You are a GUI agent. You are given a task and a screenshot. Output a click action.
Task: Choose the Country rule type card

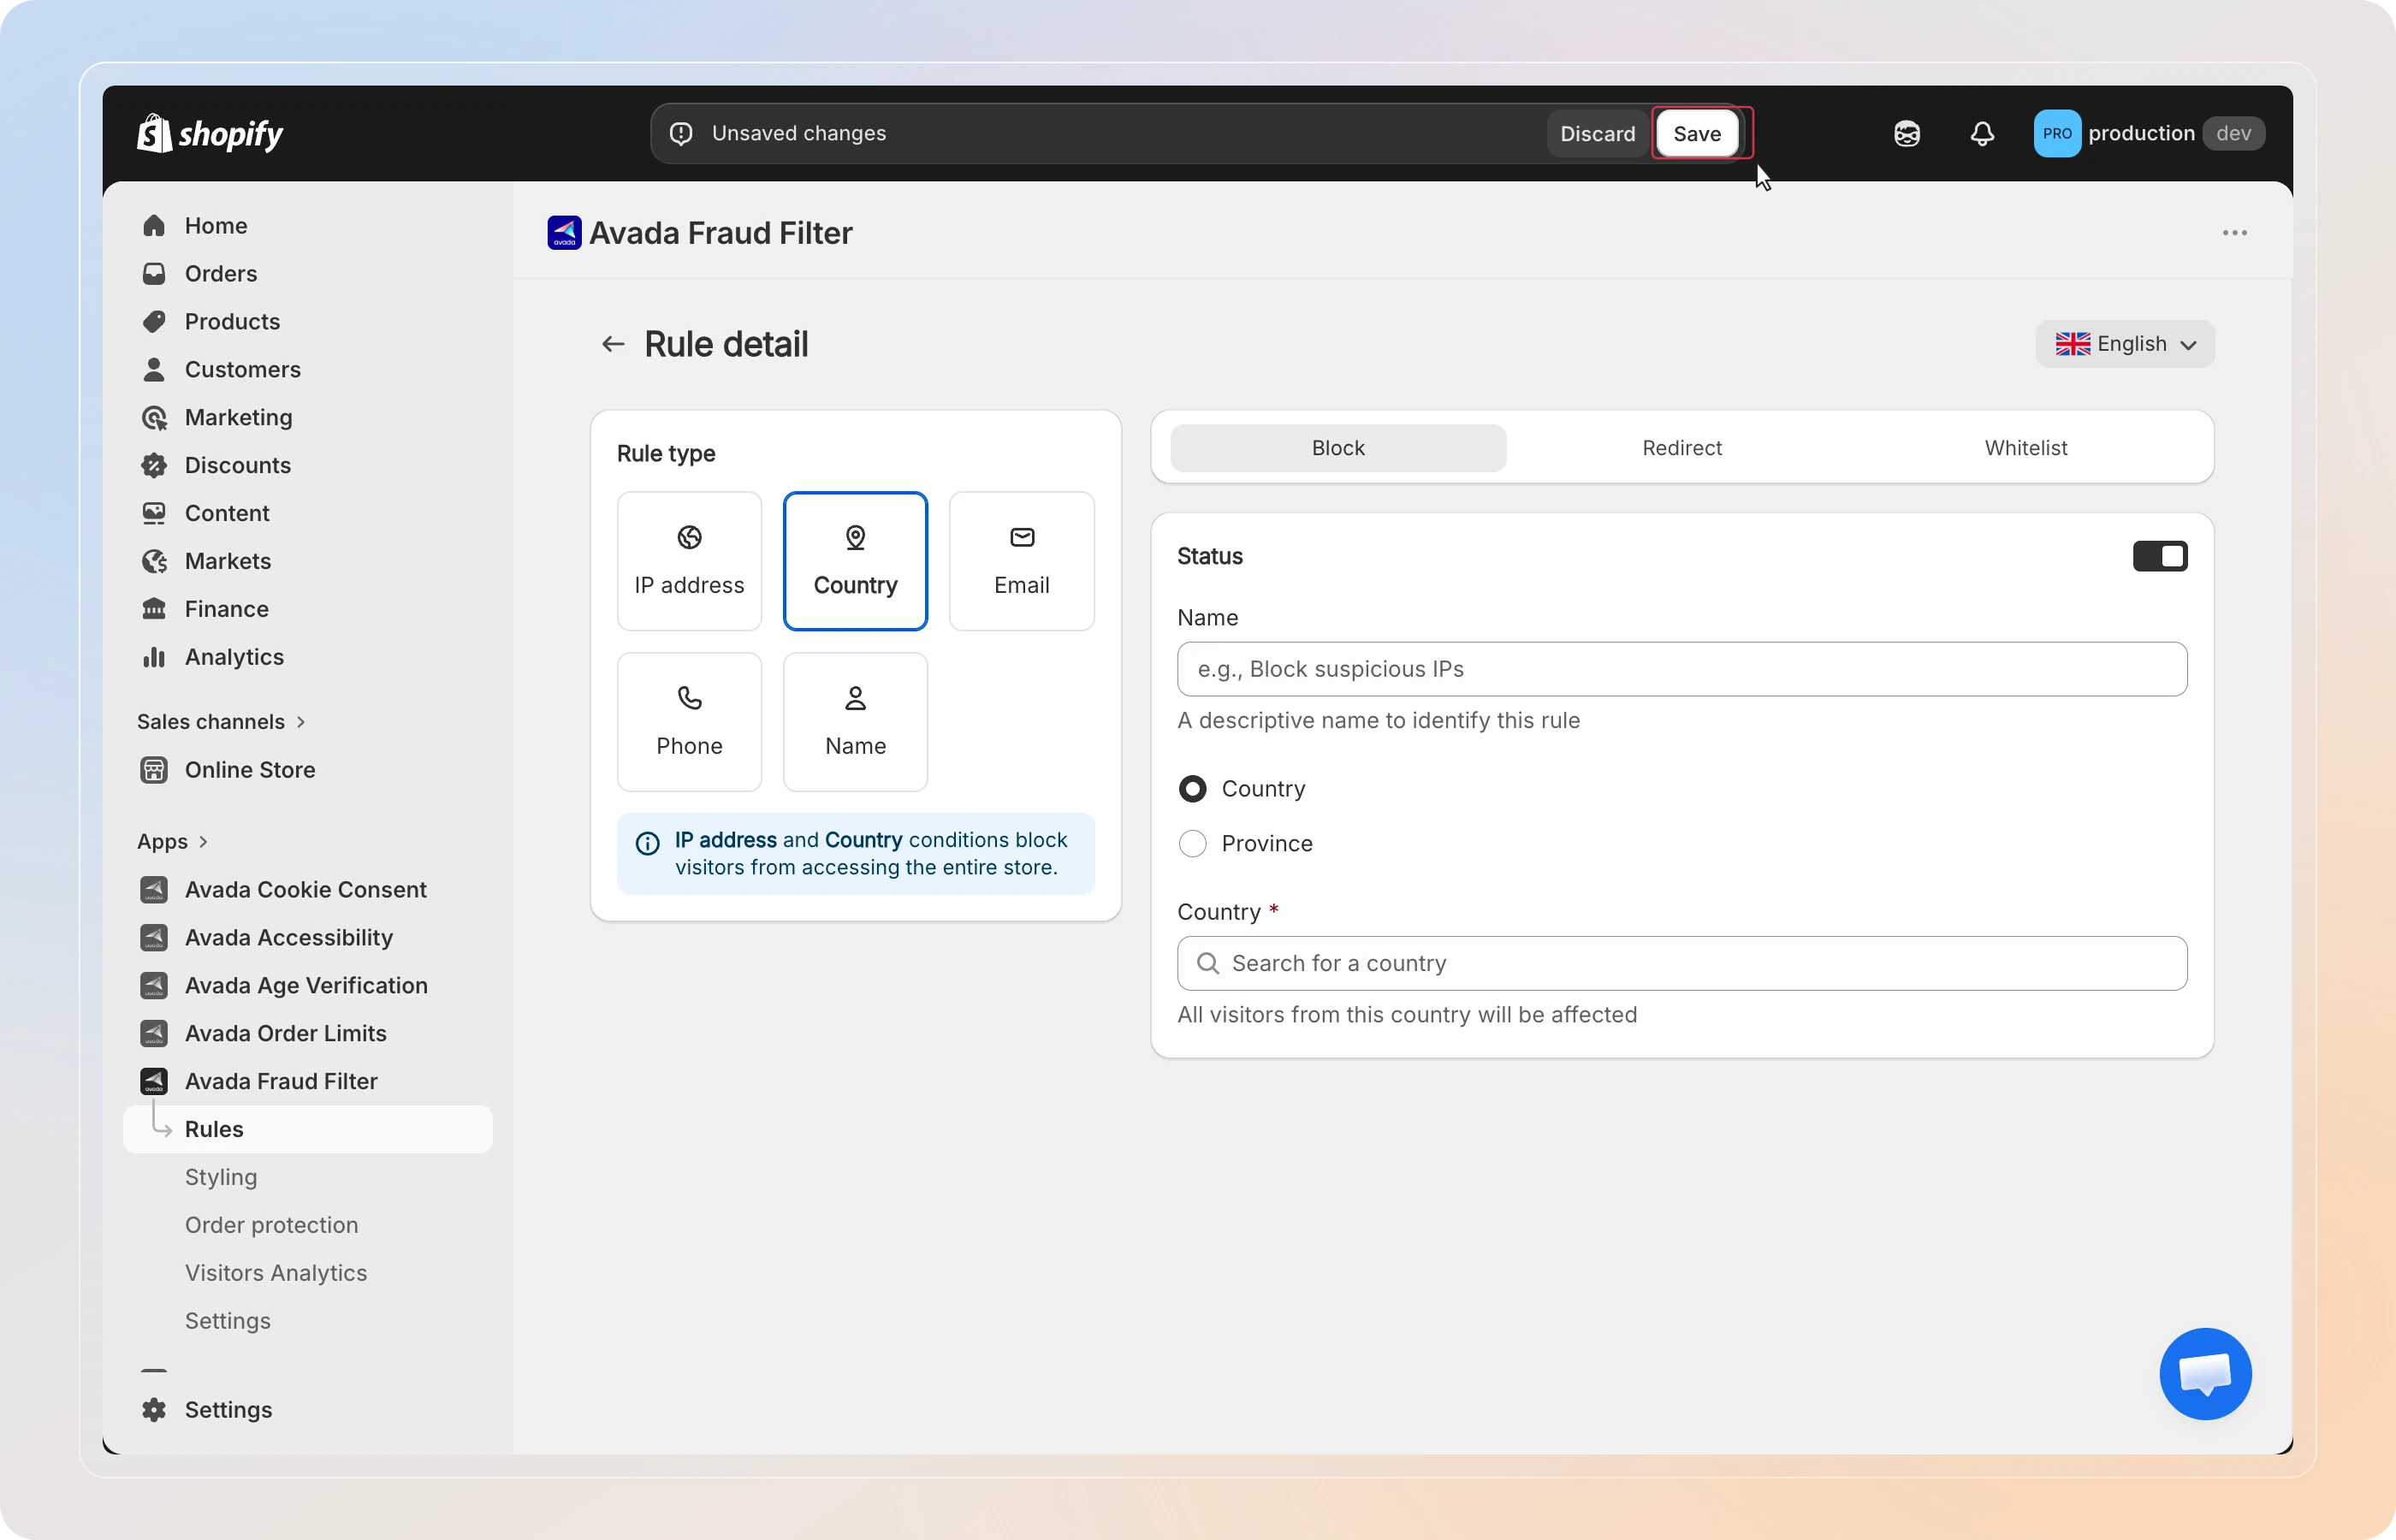click(855, 561)
